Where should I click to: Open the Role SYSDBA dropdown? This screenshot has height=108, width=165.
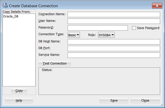(106, 35)
